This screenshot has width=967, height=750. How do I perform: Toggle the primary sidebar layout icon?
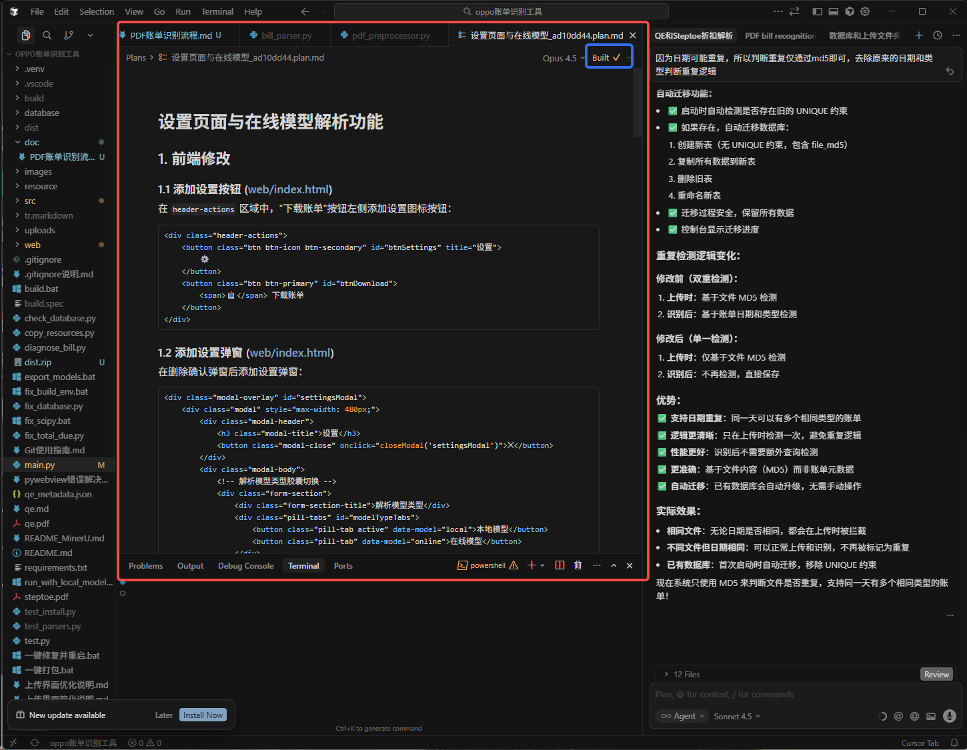point(818,11)
